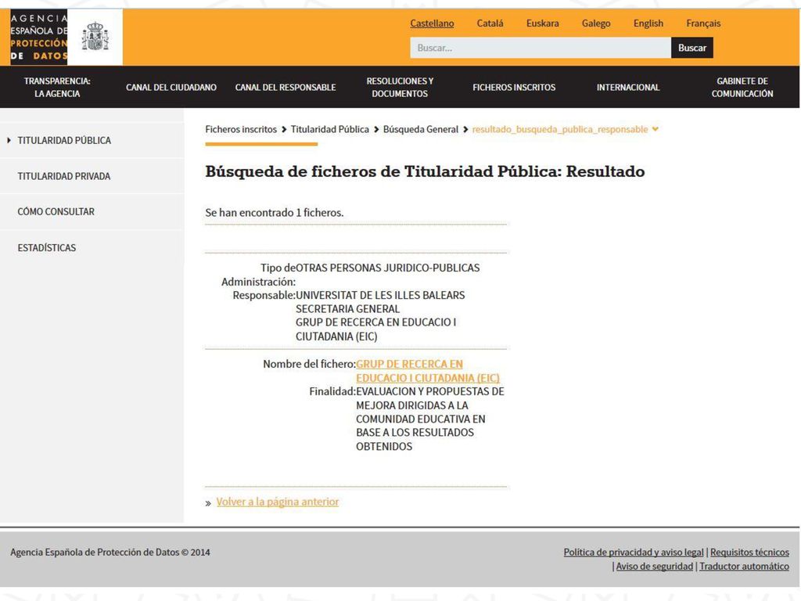Switch language to English

648,23
